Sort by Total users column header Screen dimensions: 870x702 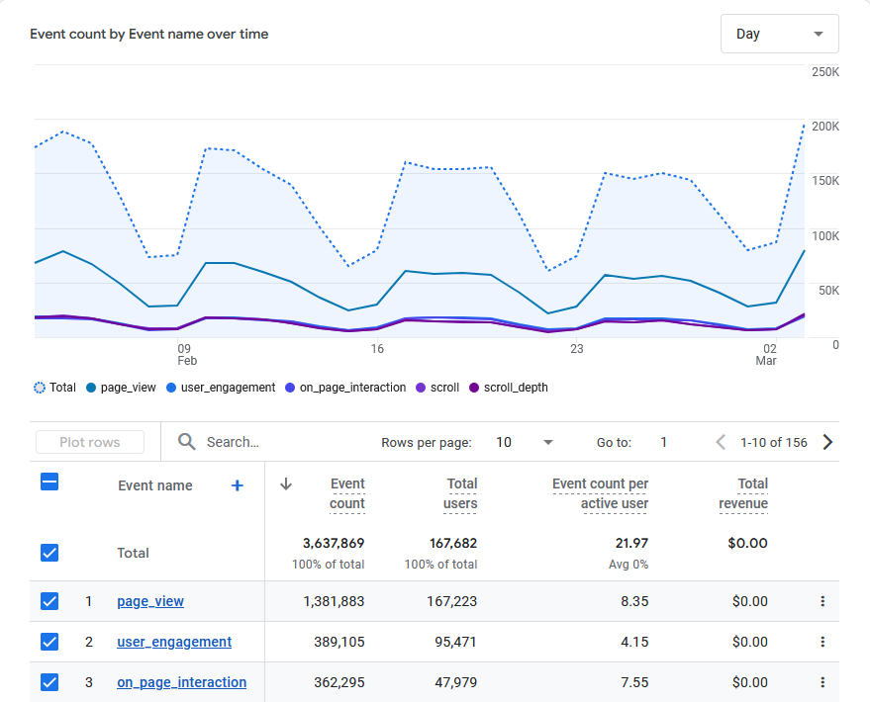(460, 493)
